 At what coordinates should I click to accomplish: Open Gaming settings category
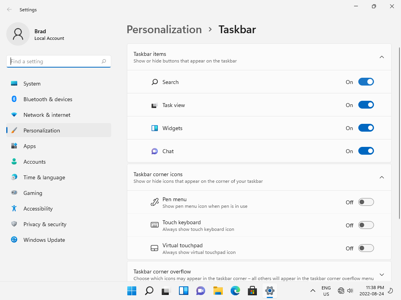pyautogui.click(x=59, y=193)
